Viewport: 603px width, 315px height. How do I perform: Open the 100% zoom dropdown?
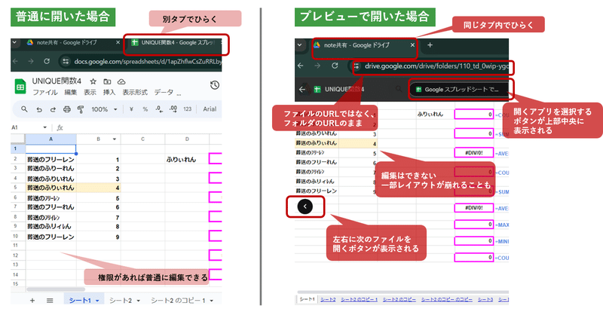click(104, 109)
